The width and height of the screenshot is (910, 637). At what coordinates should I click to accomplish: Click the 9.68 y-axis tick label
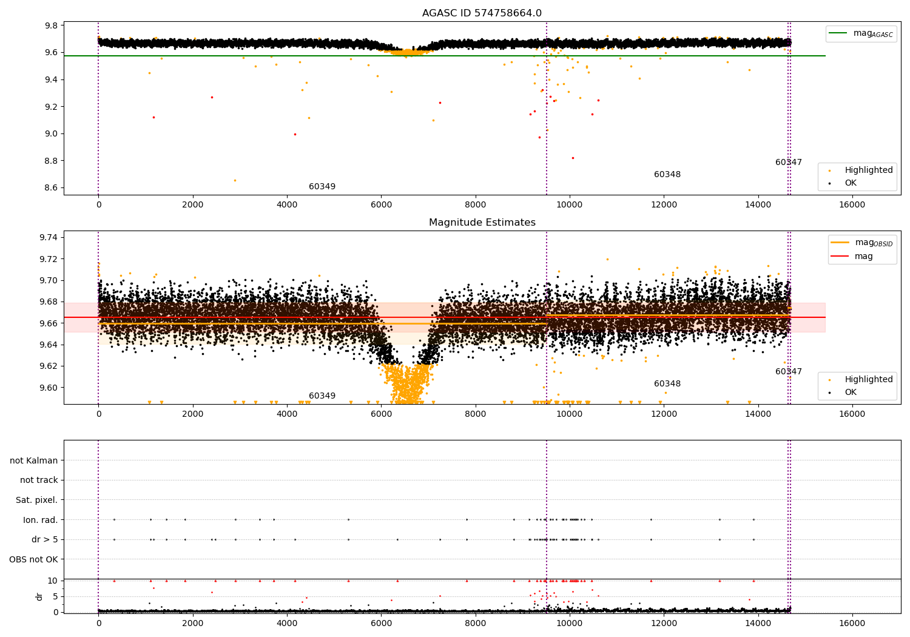point(49,302)
